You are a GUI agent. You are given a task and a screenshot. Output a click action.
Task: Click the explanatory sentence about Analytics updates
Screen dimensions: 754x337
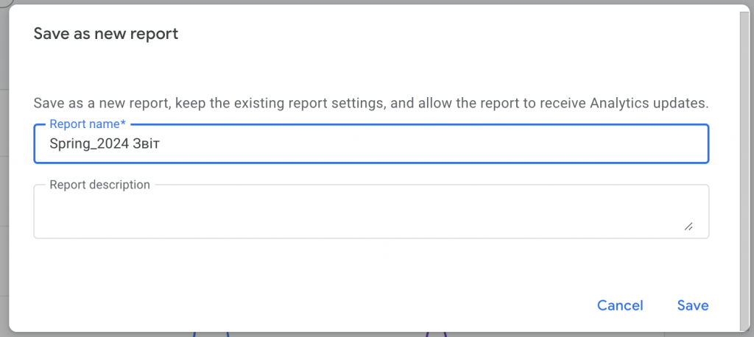pyautogui.click(x=371, y=103)
